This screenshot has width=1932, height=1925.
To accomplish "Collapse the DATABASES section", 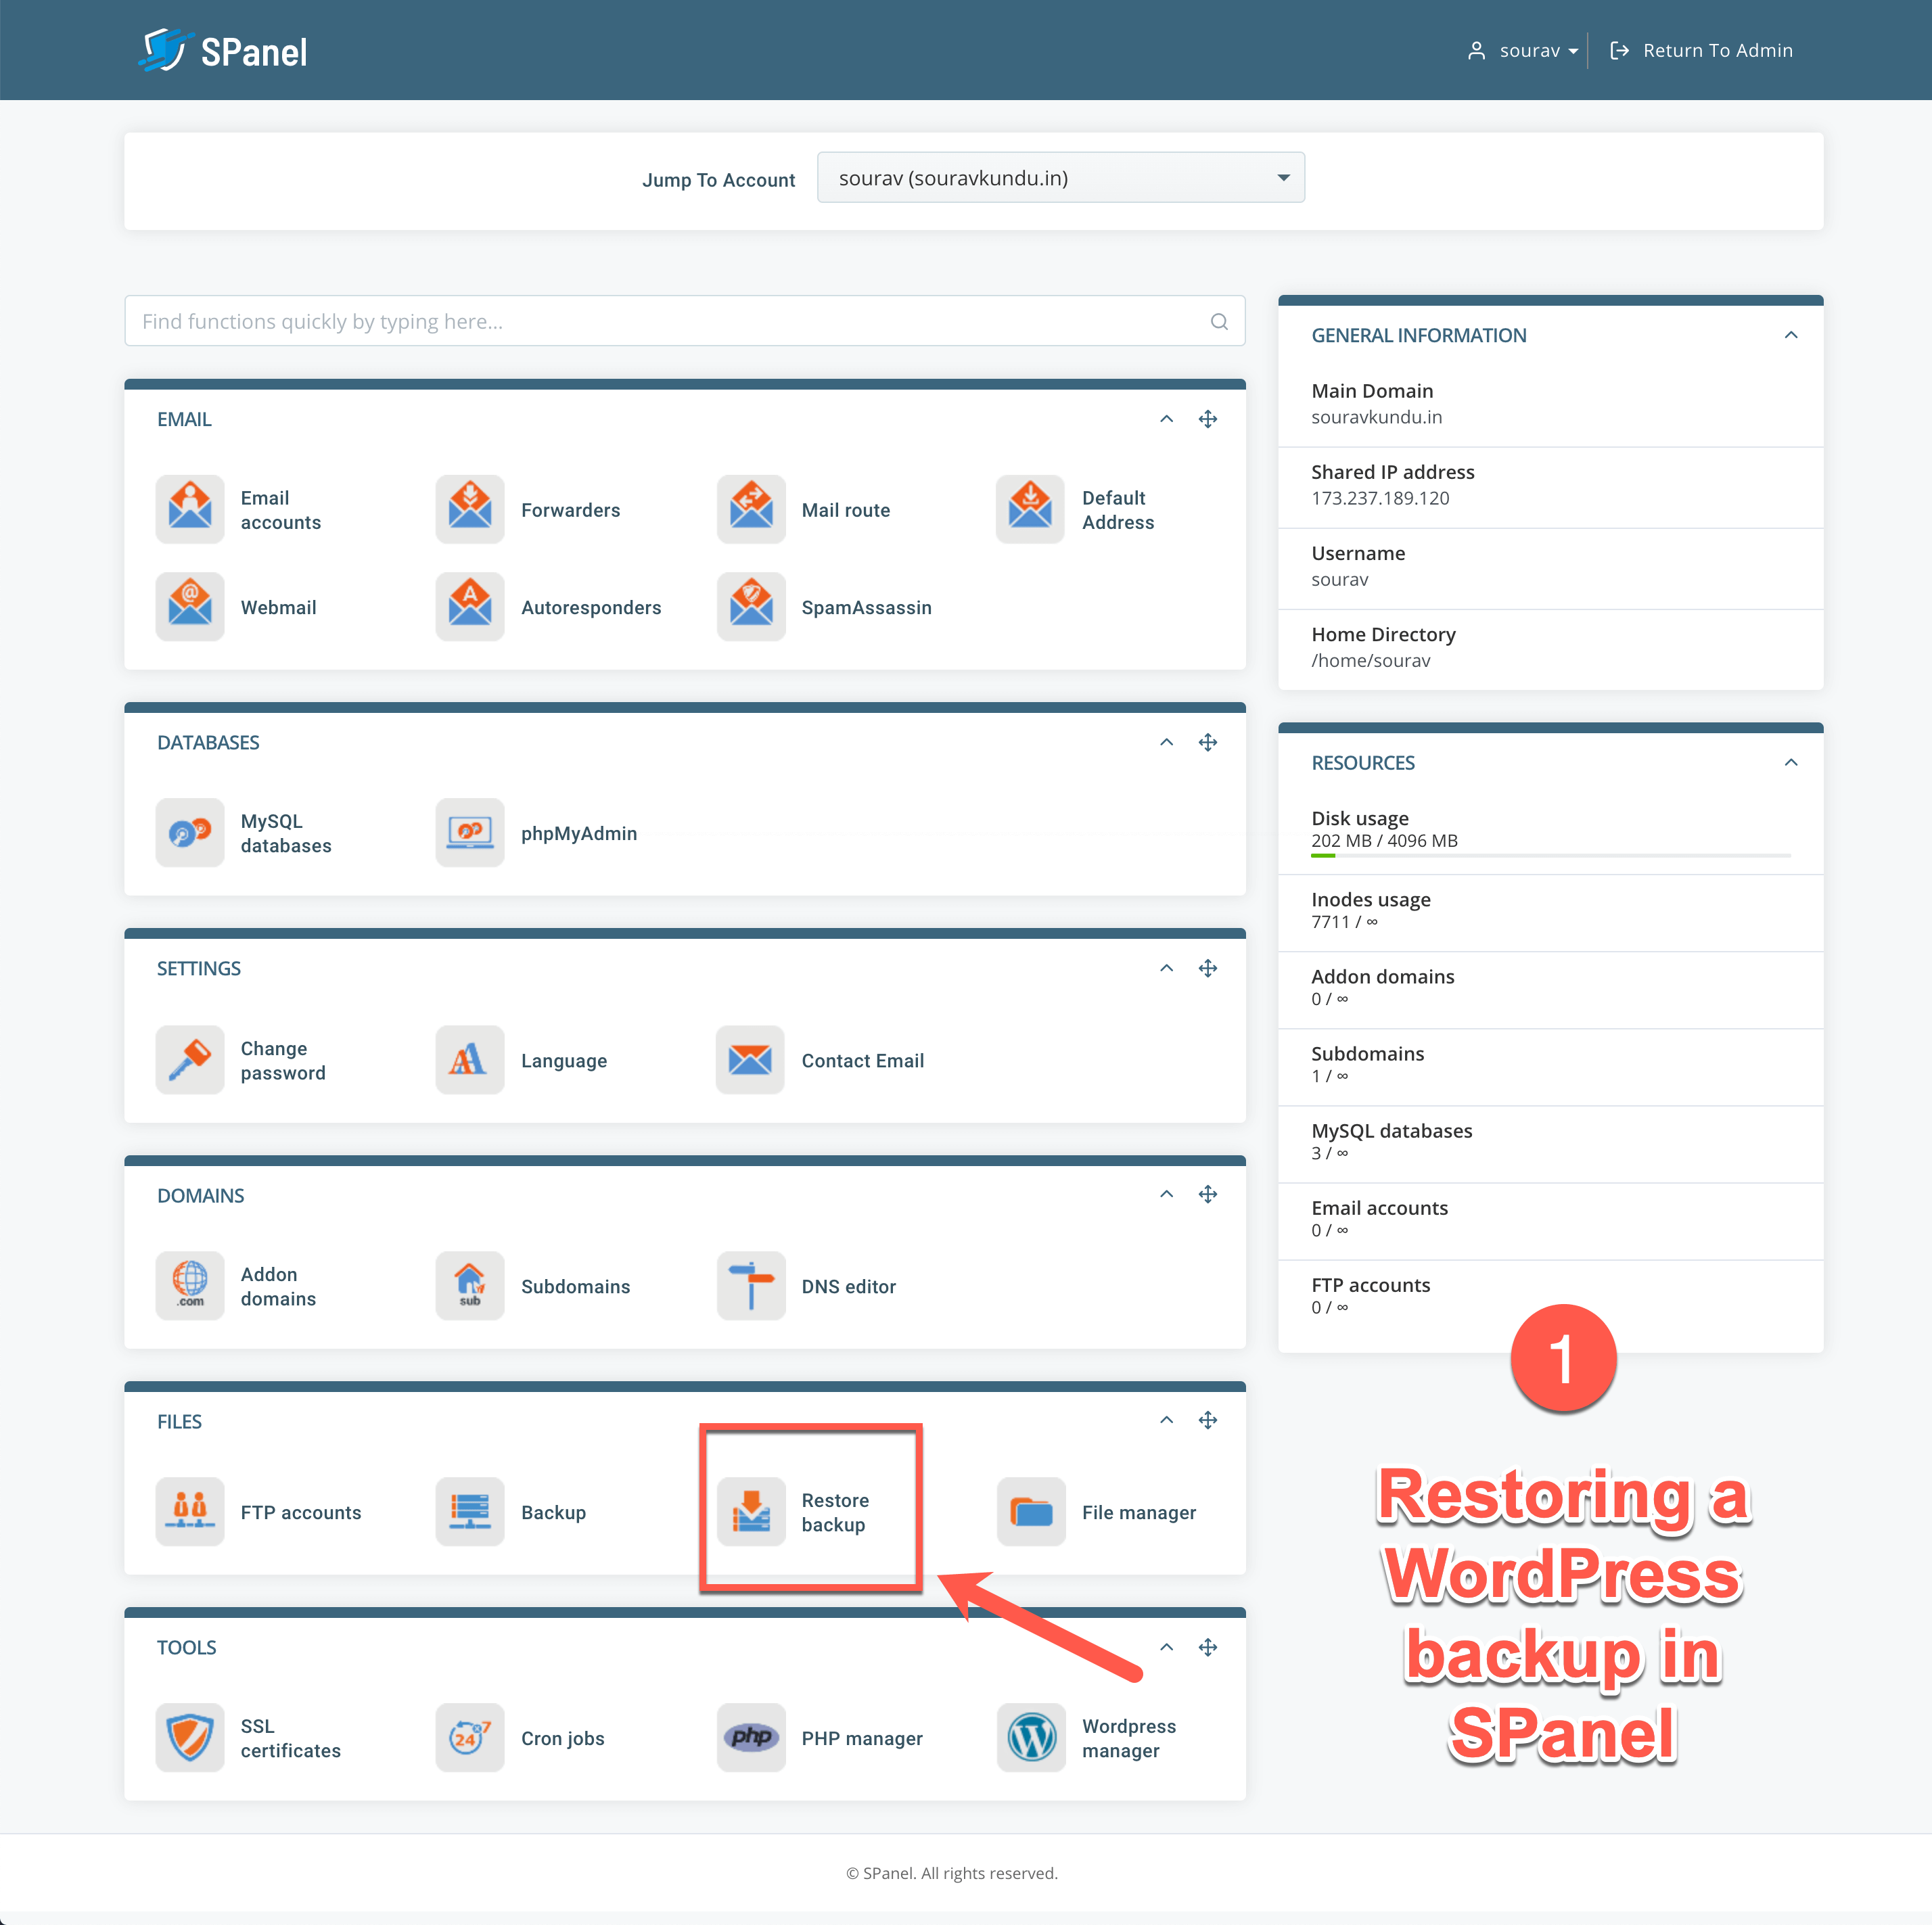I will coord(1166,742).
